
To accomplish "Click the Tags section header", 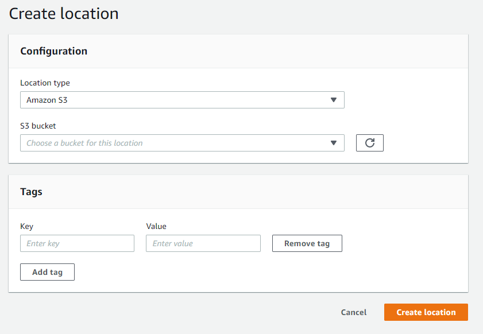I will [31, 192].
